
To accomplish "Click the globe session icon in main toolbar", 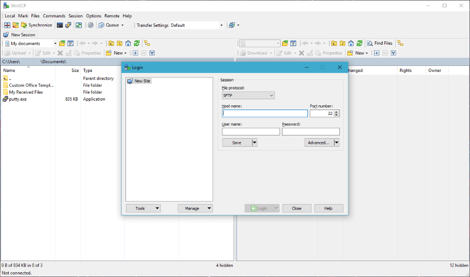I will tap(232, 25).
